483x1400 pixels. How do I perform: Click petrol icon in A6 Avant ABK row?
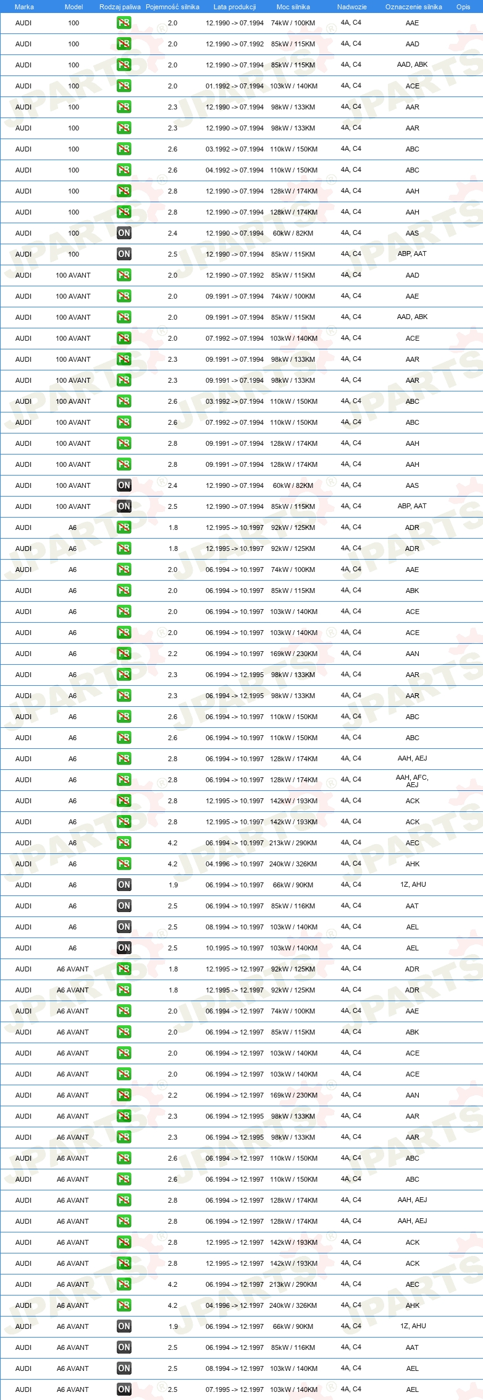tap(124, 1032)
